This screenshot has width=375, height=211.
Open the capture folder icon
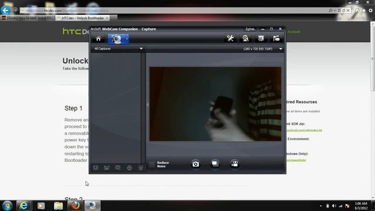(x=276, y=39)
